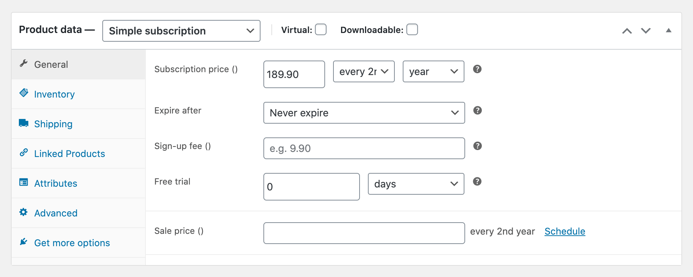Click the General tab wrench icon

(24, 63)
